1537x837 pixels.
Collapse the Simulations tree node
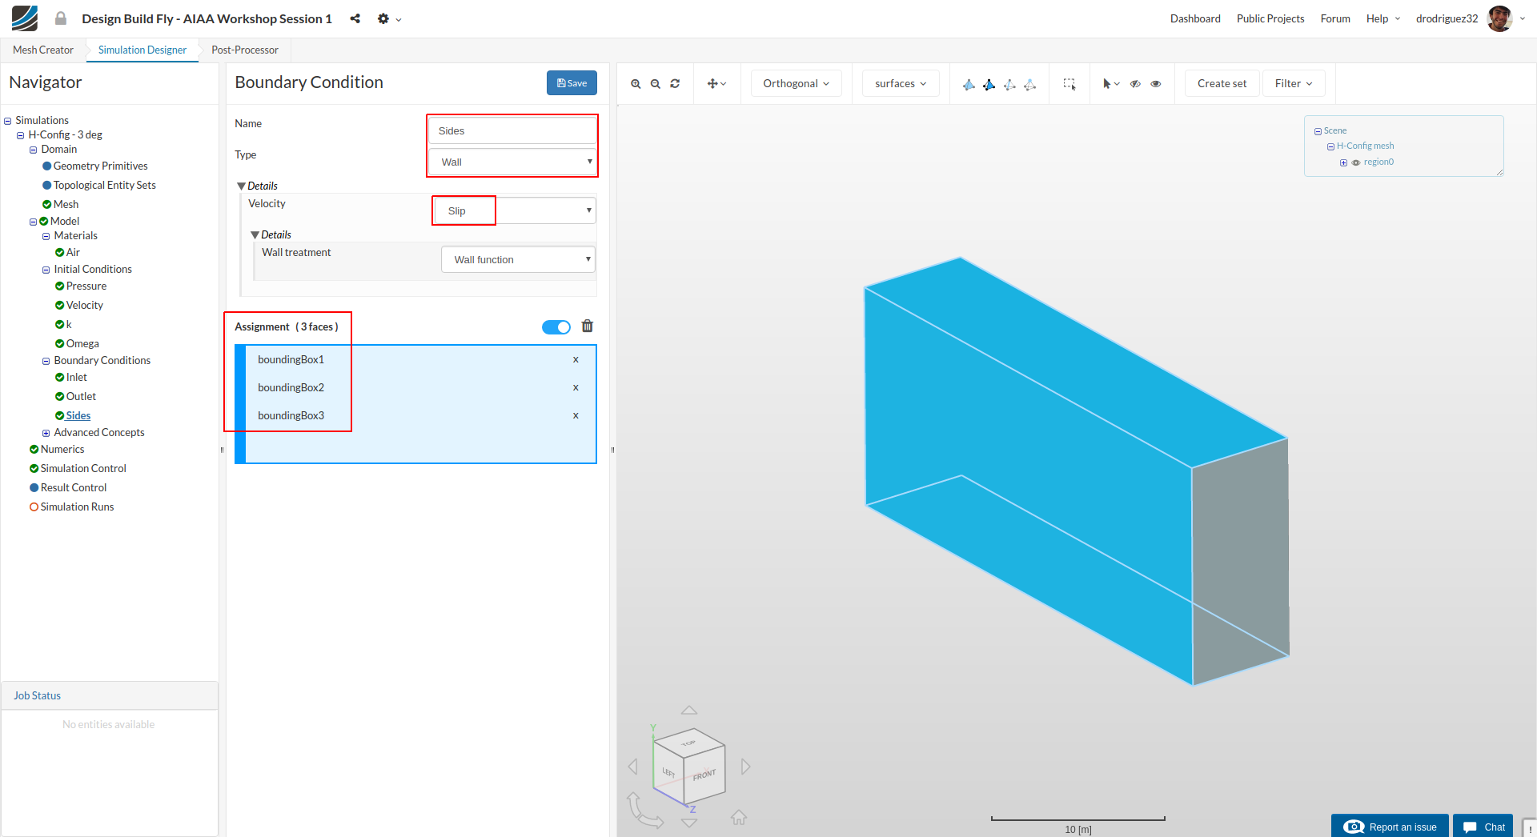tap(8, 121)
